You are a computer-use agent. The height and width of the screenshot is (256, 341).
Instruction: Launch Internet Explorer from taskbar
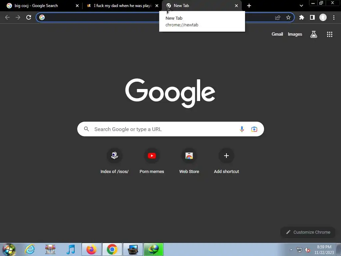point(30,249)
